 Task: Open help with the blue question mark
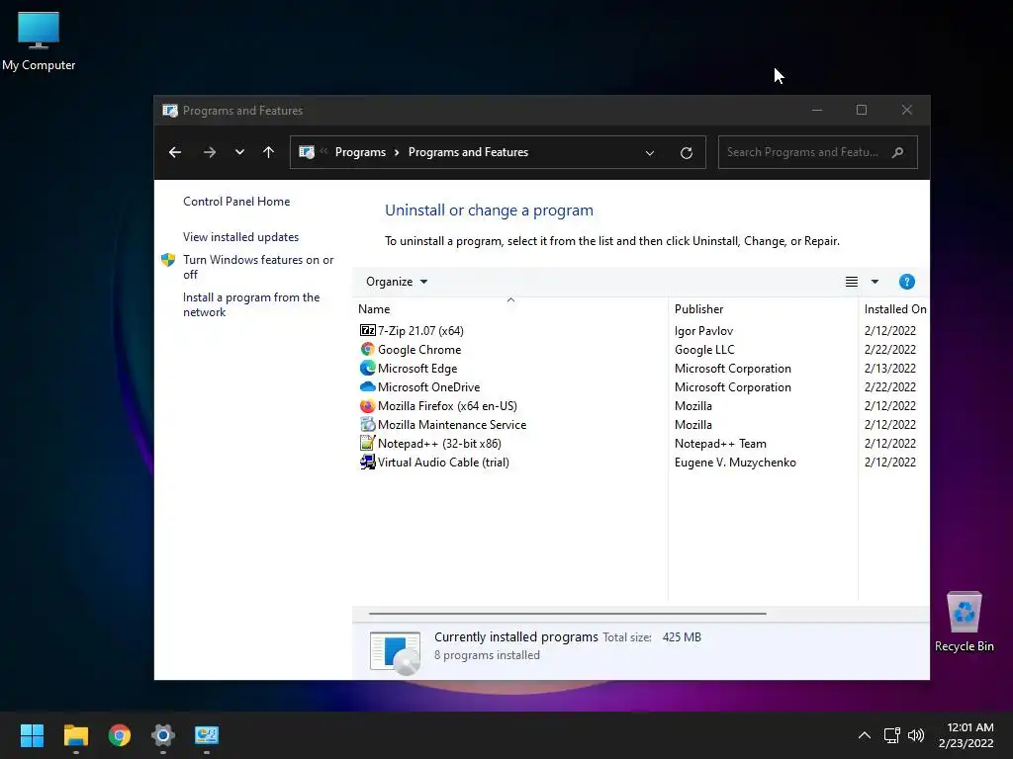coord(906,282)
